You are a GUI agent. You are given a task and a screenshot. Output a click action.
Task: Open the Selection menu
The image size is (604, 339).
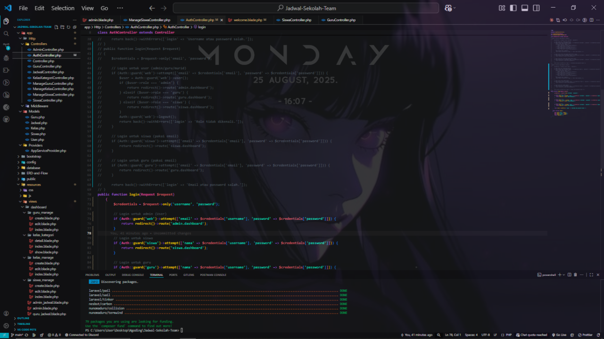coord(63,8)
